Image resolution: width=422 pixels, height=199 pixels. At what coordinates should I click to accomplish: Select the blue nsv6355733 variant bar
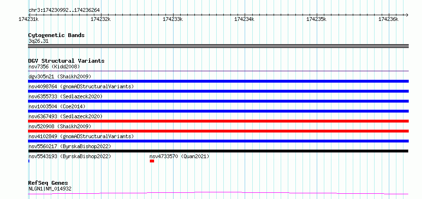click(x=218, y=101)
